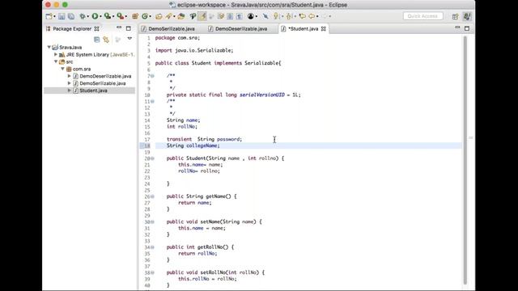
Task: Switch to the Java perspective icon
Action: point(467,16)
